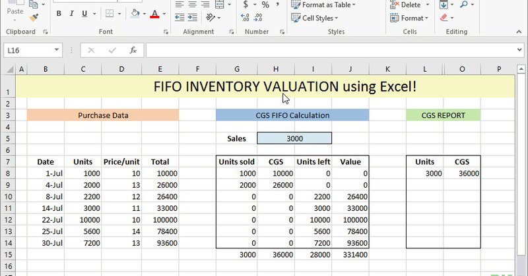This screenshot has height=276, width=528.
Task: Align text right
Action: coord(205,5)
